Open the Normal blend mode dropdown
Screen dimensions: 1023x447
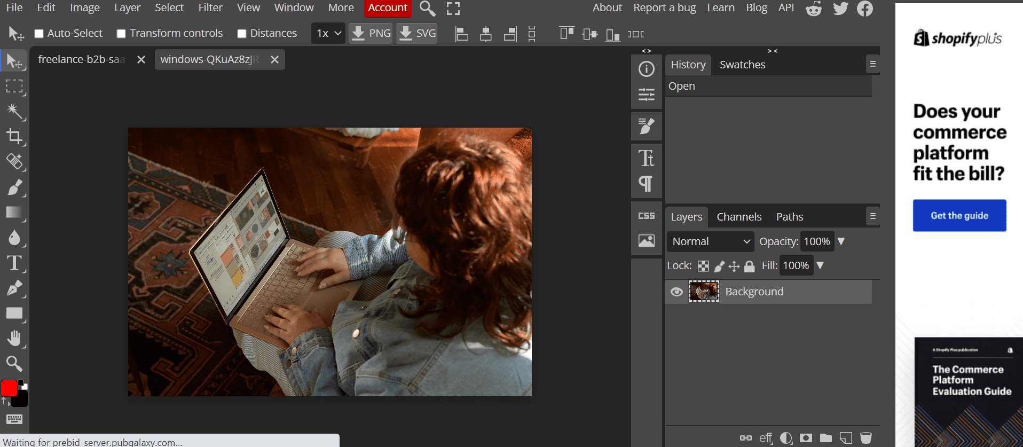(710, 241)
